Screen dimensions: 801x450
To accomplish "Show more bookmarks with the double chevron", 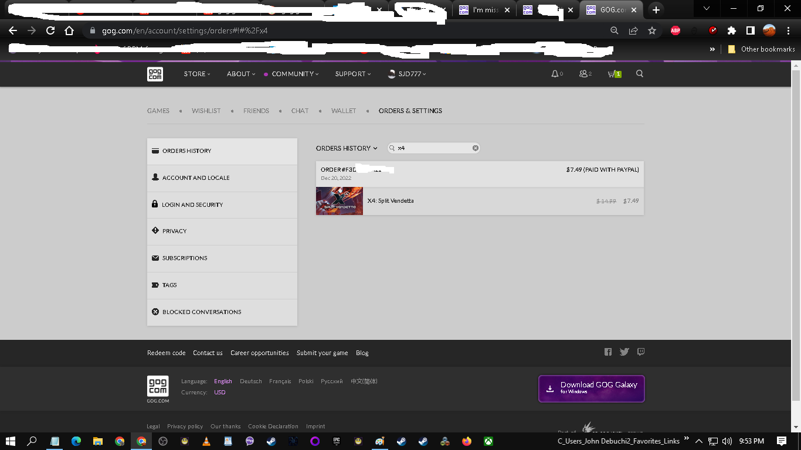I will [x=712, y=49].
